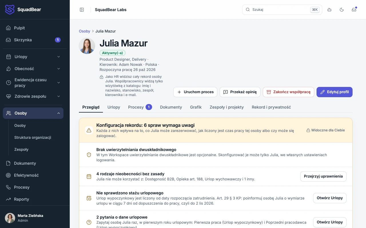Click Zakończ współpracę button
366x228 pixels.
tap(289, 92)
